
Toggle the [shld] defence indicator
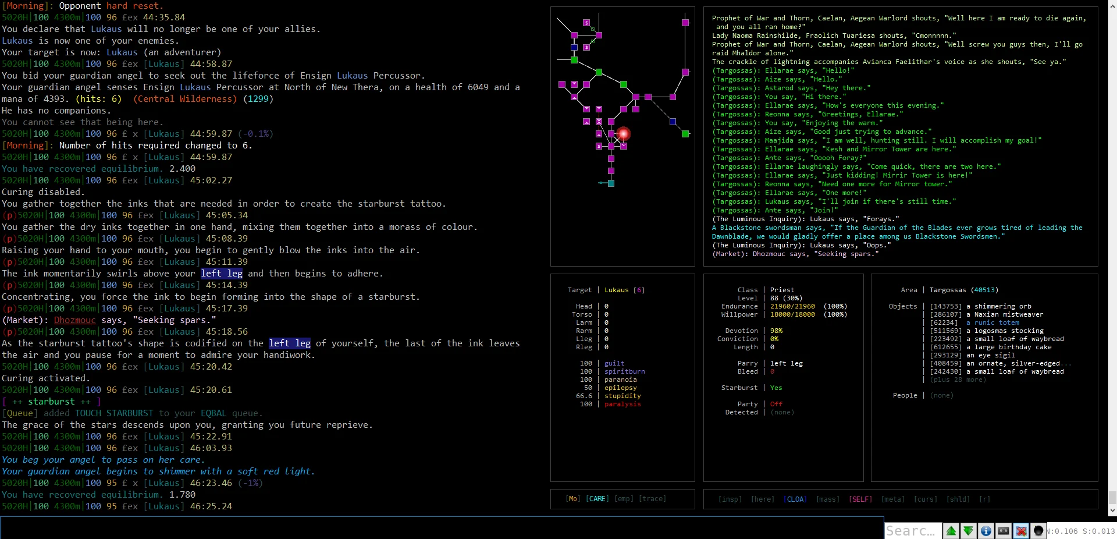pyautogui.click(x=958, y=499)
